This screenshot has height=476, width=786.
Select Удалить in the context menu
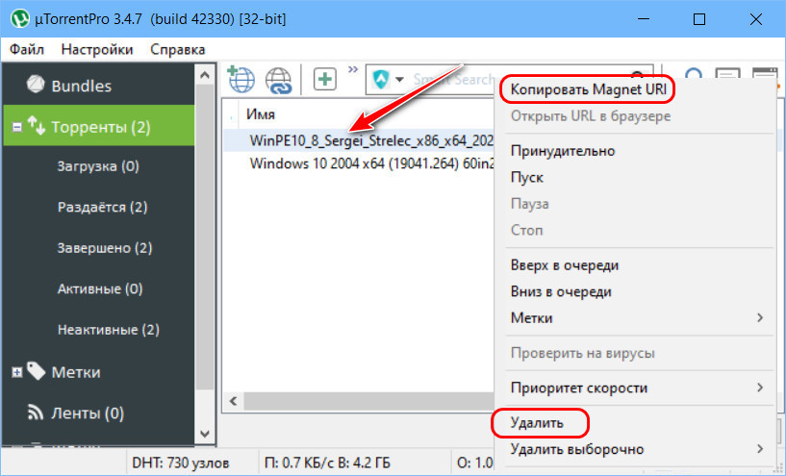coord(537,422)
